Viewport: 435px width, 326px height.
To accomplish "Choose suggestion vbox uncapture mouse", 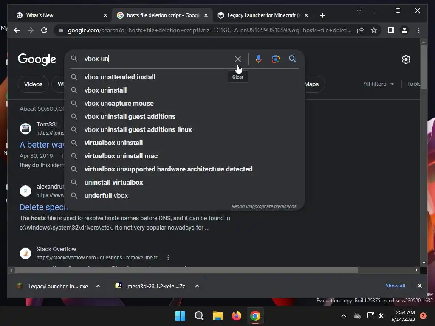I will click(184, 104).
